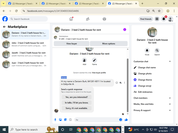
Task: Open more options dots beside Dariann's message
Action: tap(125, 83)
